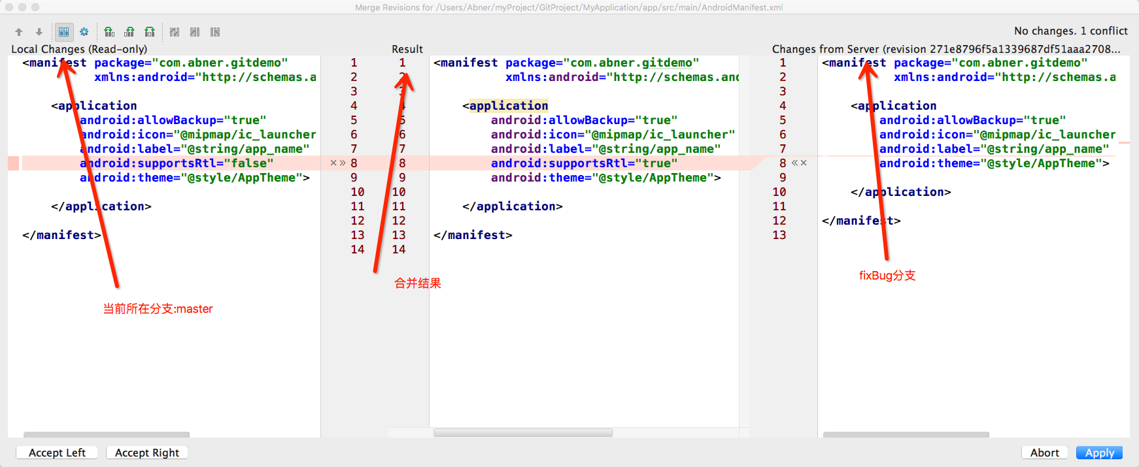Click line number 14 in Result gutter

tap(399, 250)
